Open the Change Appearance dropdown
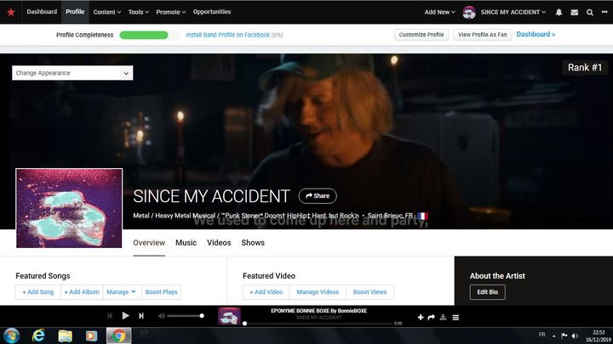This screenshot has height=344, width=613. (72, 73)
